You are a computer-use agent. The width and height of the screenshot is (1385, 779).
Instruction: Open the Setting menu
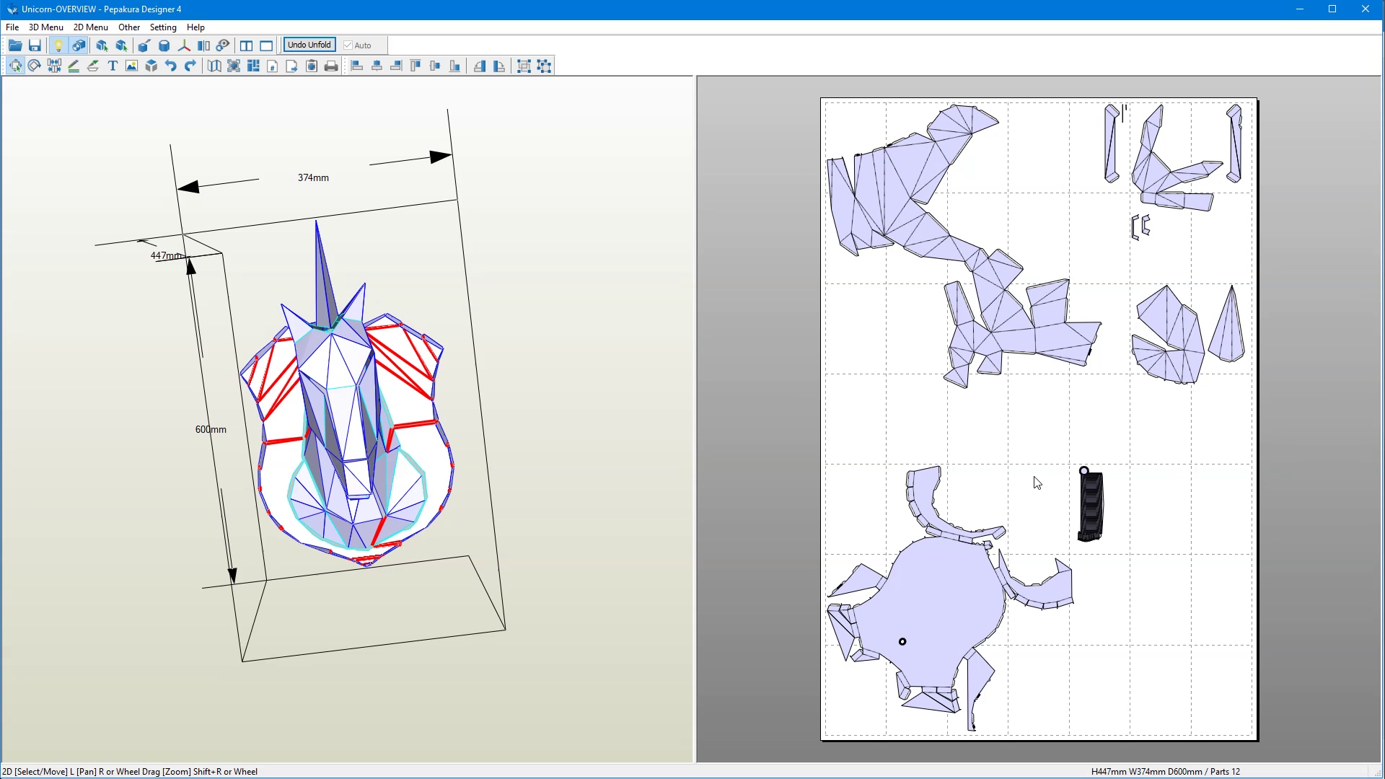pos(163,27)
